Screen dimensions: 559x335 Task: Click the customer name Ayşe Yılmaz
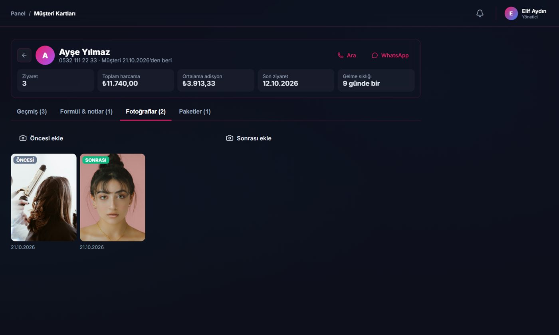click(84, 52)
